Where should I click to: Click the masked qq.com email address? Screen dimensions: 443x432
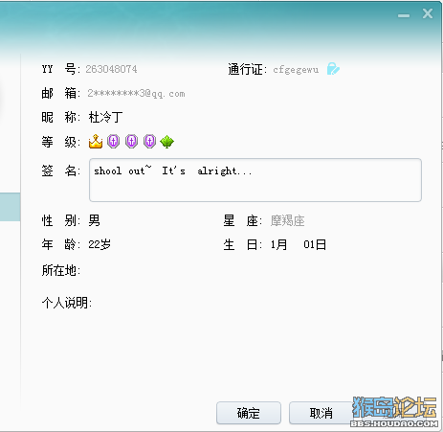pos(136,94)
